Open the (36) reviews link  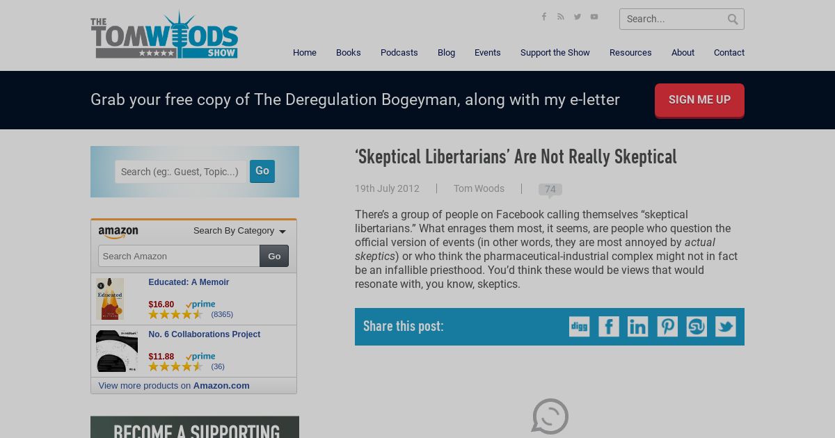[x=218, y=366]
